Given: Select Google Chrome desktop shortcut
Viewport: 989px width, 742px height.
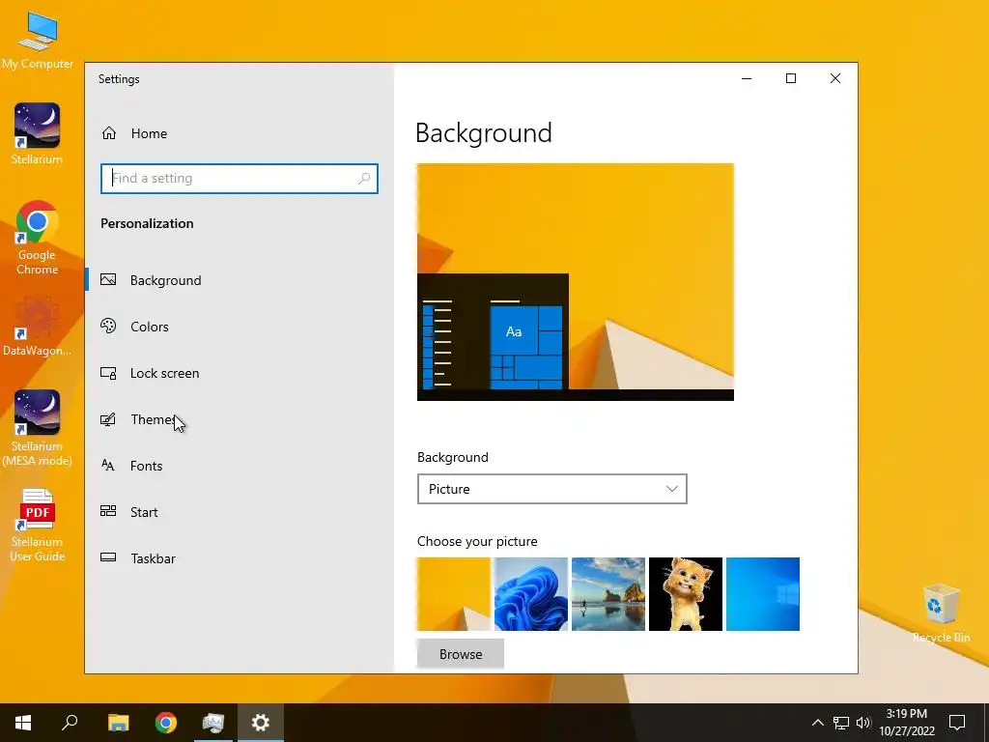Looking at the screenshot, I should (37, 238).
